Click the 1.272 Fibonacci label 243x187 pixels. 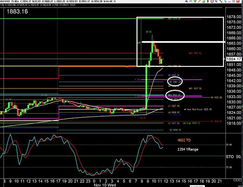[138, 80]
